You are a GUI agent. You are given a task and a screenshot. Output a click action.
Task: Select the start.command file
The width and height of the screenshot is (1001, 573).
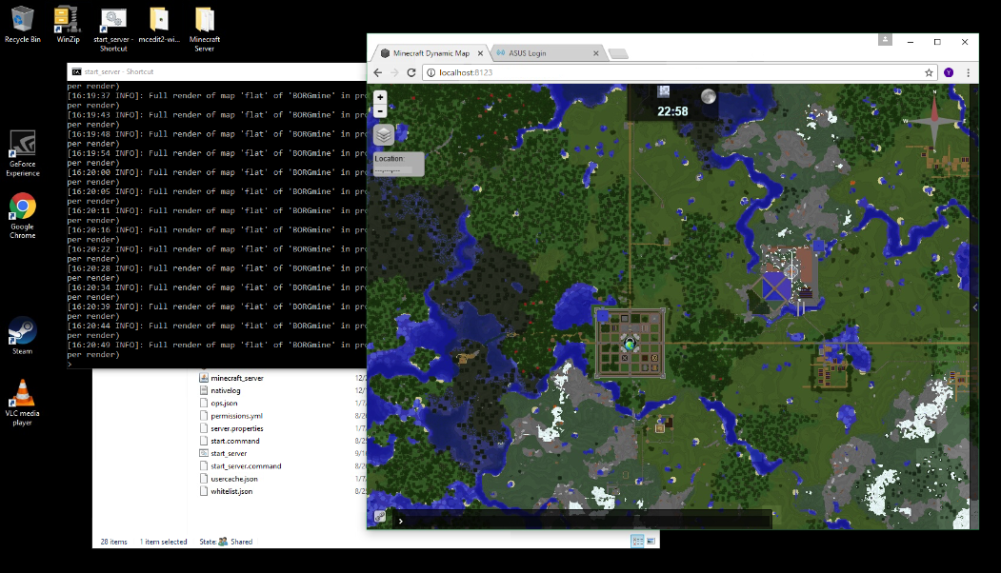click(235, 441)
